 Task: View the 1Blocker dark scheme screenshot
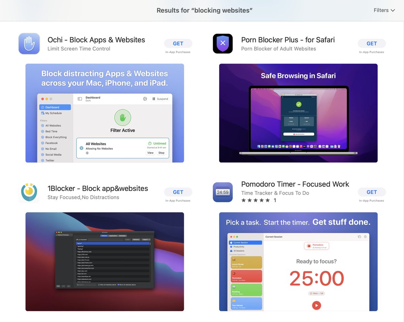[x=105, y=262]
